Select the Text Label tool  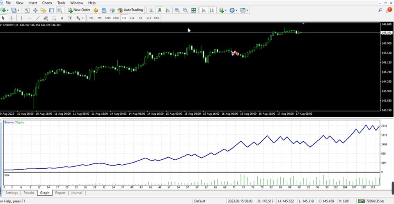click(70, 18)
